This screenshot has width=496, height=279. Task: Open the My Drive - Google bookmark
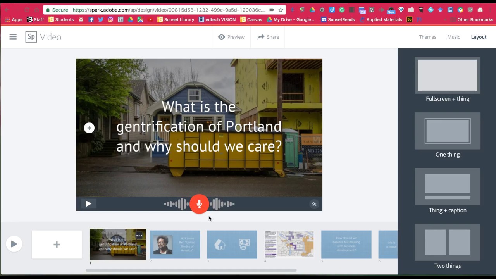pyautogui.click(x=291, y=19)
